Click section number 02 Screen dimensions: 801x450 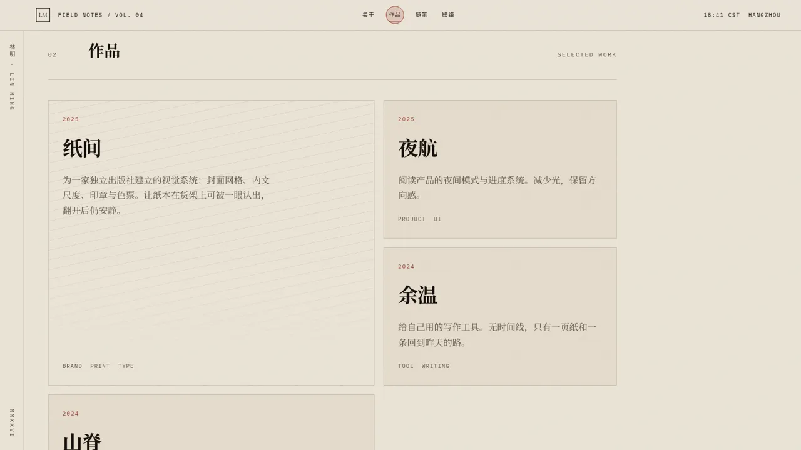click(53, 55)
